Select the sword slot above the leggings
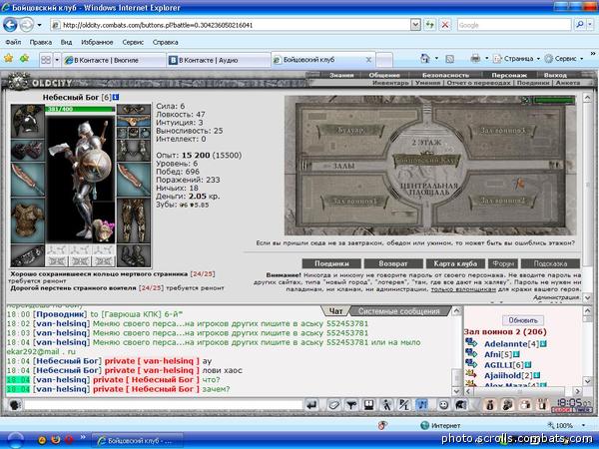The height and width of the screenshot is (449, 599). (134, 180)
